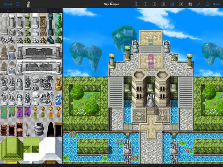Pick the highlighted angel statue tile

(x=19, y=83)
